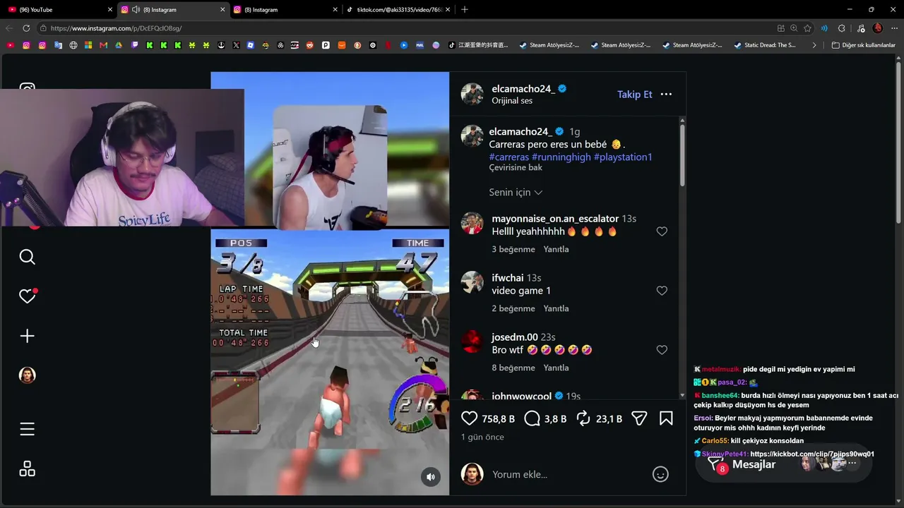The width and height of the screenshot is (904, 508).
Task: Reload the current page
Action: (26, 28)
